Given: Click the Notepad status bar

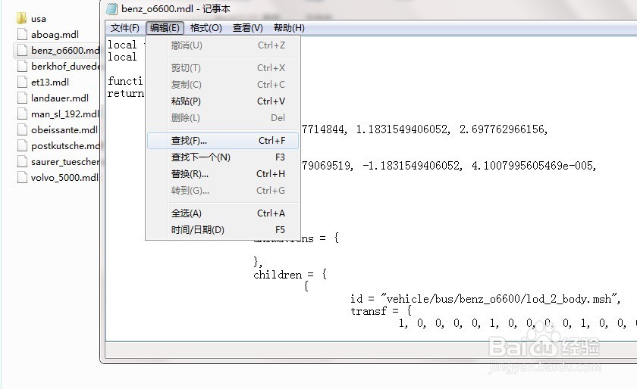Looking at the screenshot, I should click(371, 350).
